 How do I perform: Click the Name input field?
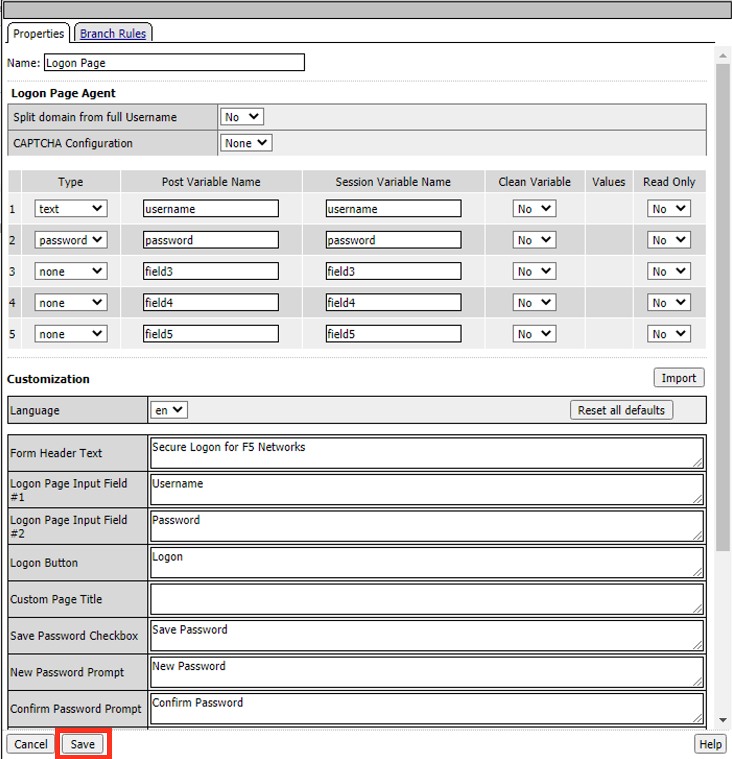tap(174, 63)
